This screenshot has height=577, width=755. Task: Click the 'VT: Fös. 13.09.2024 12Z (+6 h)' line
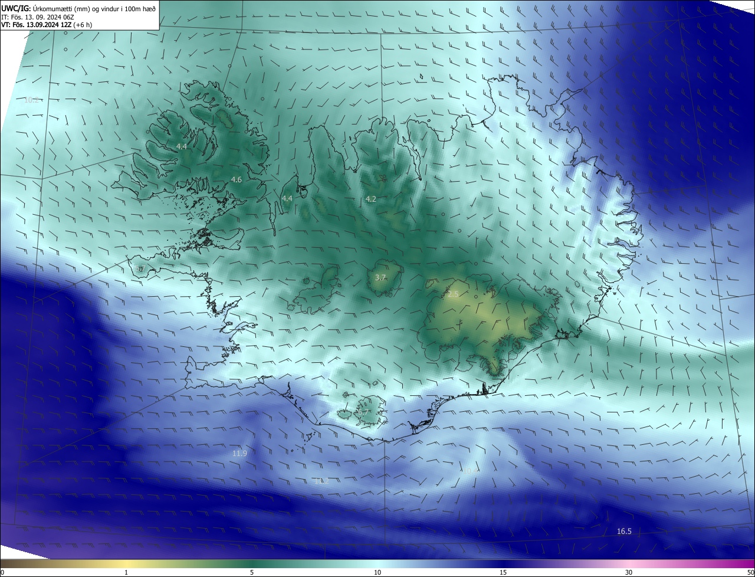[47, 25]
